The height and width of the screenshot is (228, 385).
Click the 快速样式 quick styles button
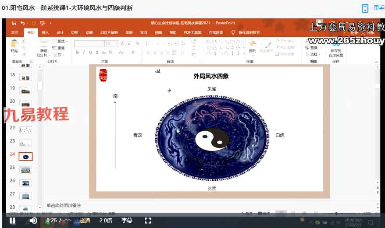(x=266, y=46)
